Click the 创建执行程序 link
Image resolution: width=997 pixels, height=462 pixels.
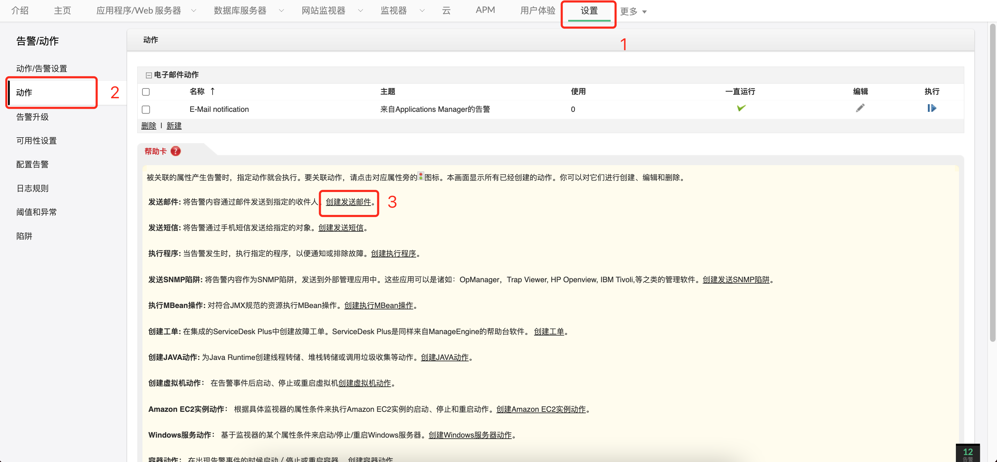point(394,253)
